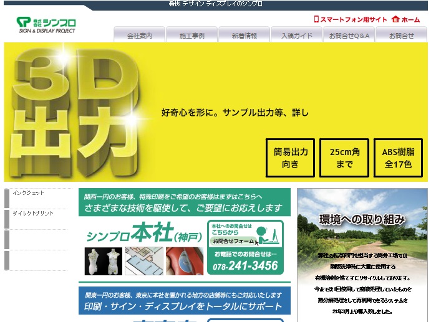Viewport: 431px width, 322px height.
Task: Open the お問合せフォーム button
Action: 234,241
